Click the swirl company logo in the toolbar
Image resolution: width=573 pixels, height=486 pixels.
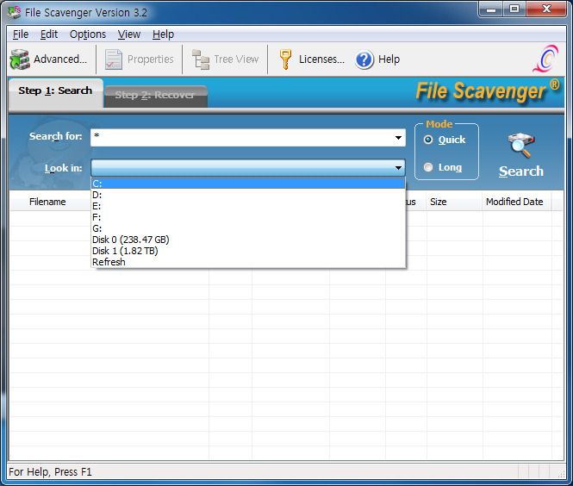point(546,59)
